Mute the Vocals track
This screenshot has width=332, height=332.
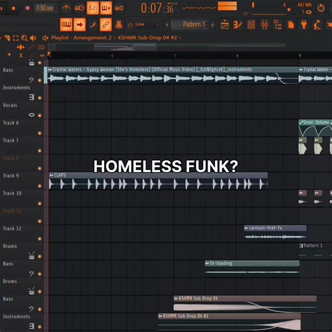click(x=40, y=116)
